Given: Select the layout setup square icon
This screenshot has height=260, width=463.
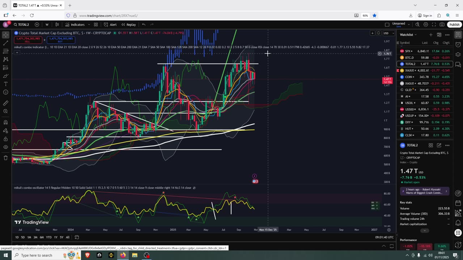Looking at the screenshot, I should point(387,25).
